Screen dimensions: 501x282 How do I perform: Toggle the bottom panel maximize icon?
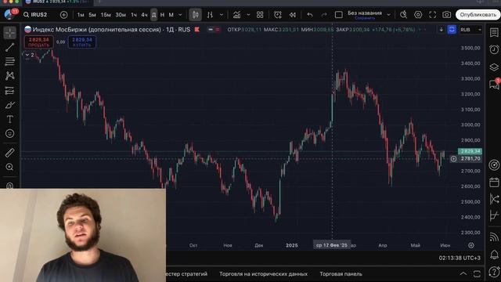(477, 273)
